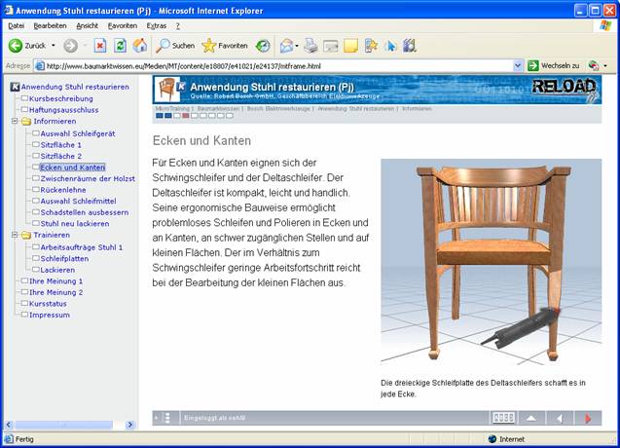The image size is (620, 448).
Task: Click the blue cursor arrow toolbar icon
Action: click(390, 46)
